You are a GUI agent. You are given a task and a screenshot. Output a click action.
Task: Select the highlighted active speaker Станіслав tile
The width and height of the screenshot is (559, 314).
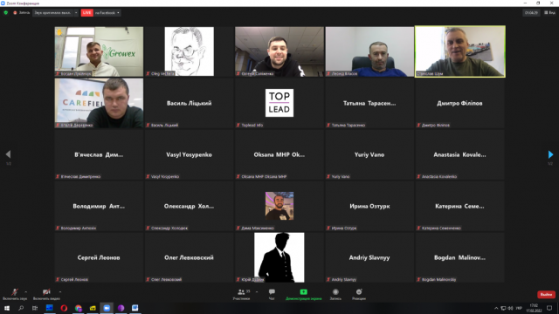tap(460, 51)
